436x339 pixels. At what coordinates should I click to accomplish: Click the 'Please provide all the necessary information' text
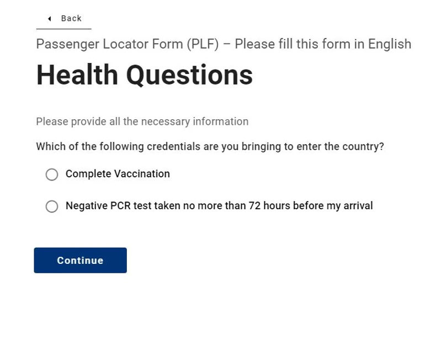142,121
